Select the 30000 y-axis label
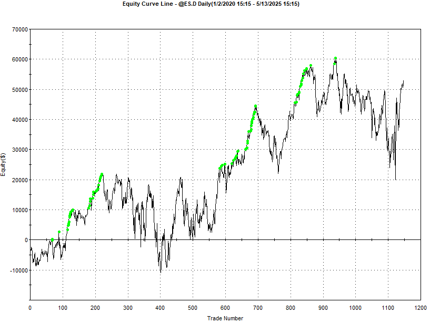This screenshot has width=430, height=324. [x=20, y=150]
